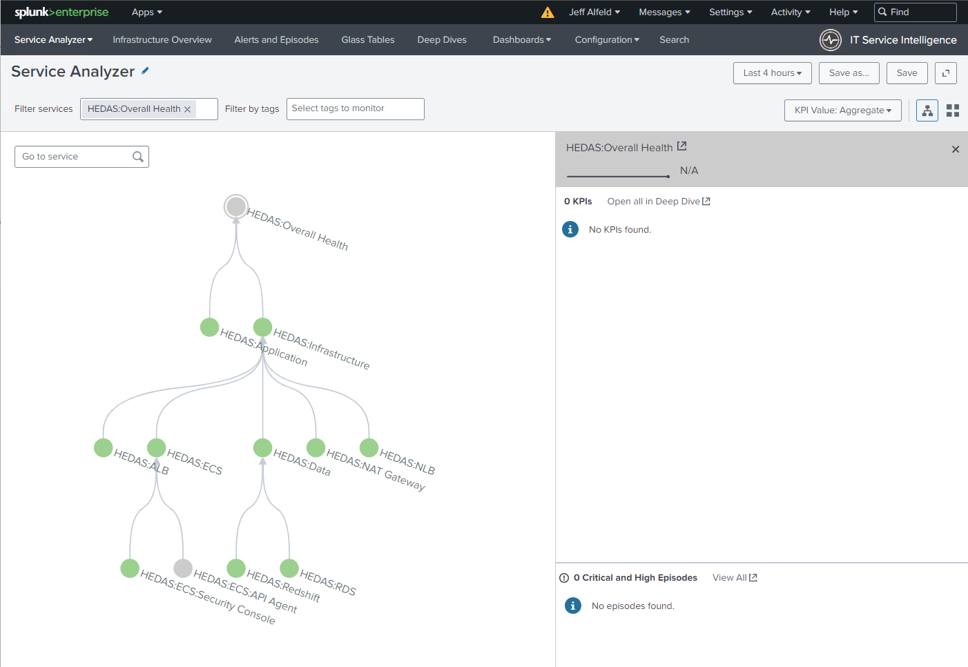Select the HEDAS:Redshift node
The height and width of the screenshot is (667, 968).
(236, 568)
